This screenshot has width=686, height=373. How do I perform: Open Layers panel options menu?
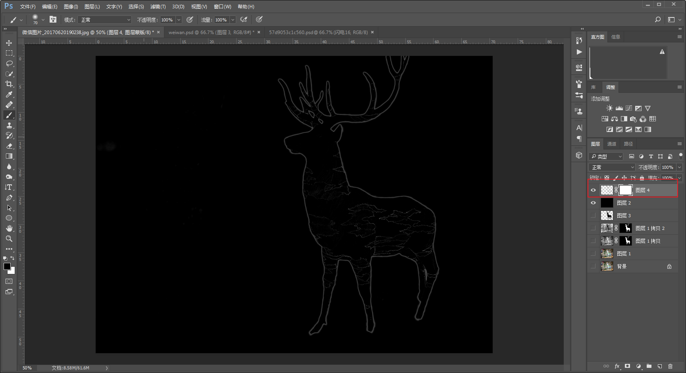[679, 144]
